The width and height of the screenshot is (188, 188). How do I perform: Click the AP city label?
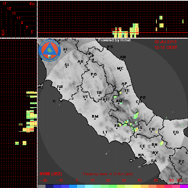124,84
